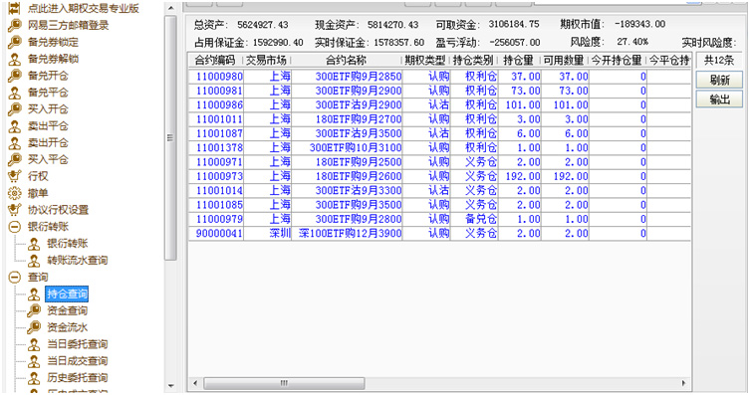Open 网易三方邮箱登录 entry

(68, 25)
